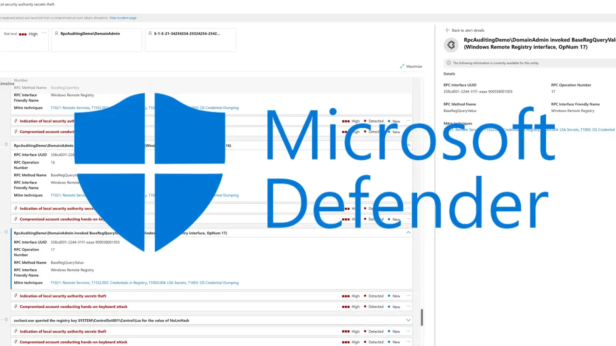
Task: Click the gear entity icon in details panel
Action: point(451,45)
